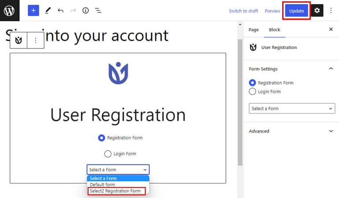Select Login Form radio in sidebar

(x=252, y=92)
